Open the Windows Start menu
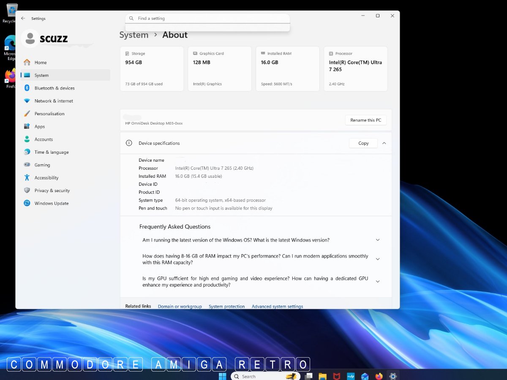 click(222, 376)
